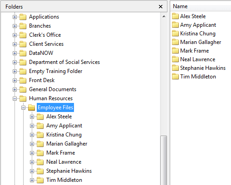The height and width of the screenshot is (185, 231).
Task: Expand the General Documents node
Action: (x=15, y=89)
